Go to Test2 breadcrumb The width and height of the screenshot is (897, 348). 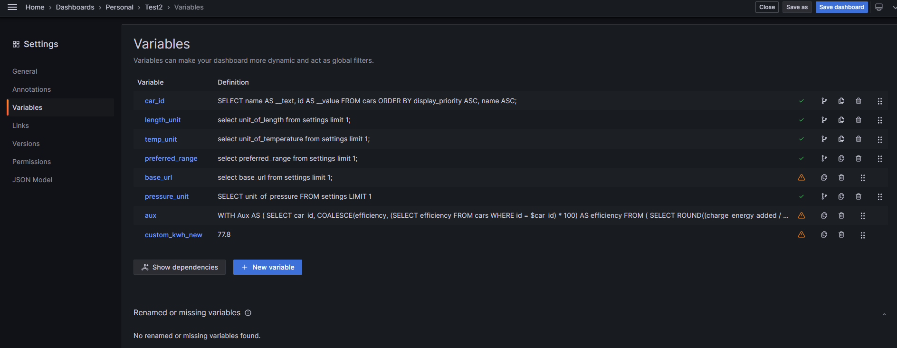(153, 7)
